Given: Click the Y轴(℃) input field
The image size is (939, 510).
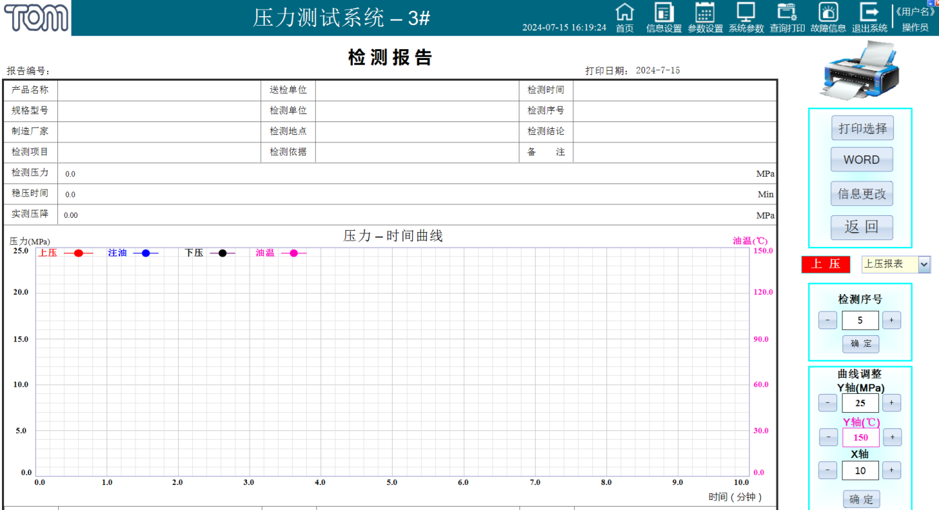Looking at the screenshot, I should [x=860, y=437].
